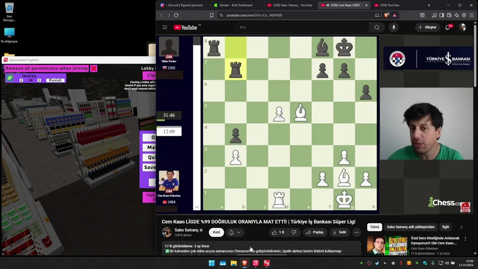Open Windows Start menu
The image size is (478, 269).
pos(212,263)
